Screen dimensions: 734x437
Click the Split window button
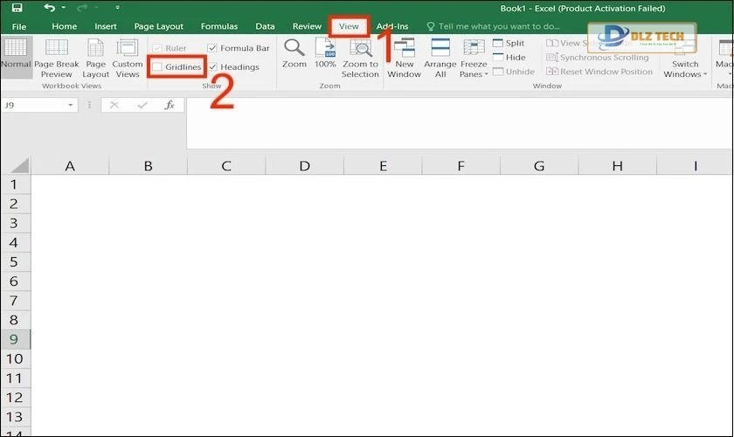point(509,43)
